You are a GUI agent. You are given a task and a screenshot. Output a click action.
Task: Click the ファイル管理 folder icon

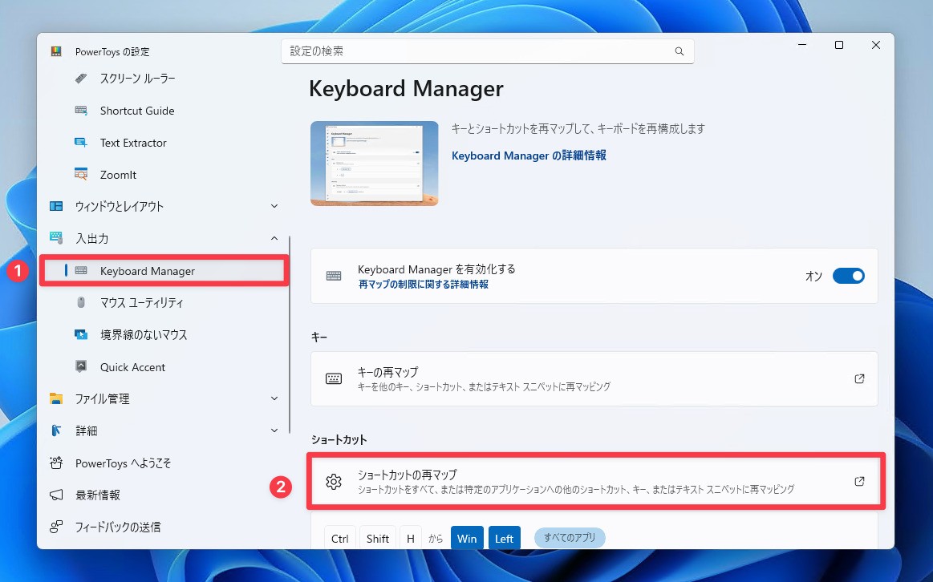pyautogui.click(x=56, y=398)
